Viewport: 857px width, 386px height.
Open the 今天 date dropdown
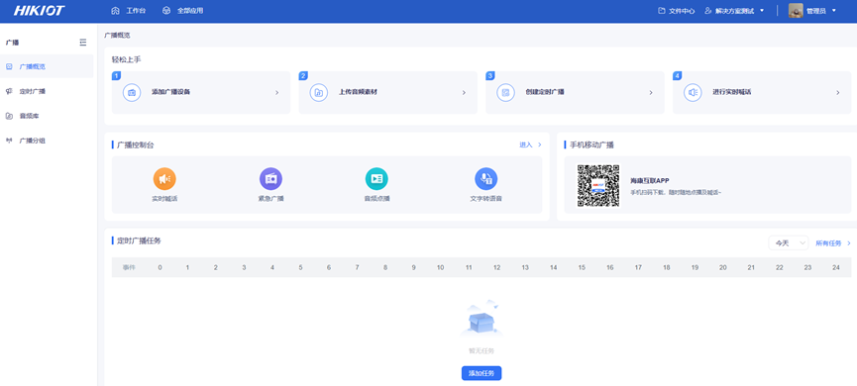[788, 242]
